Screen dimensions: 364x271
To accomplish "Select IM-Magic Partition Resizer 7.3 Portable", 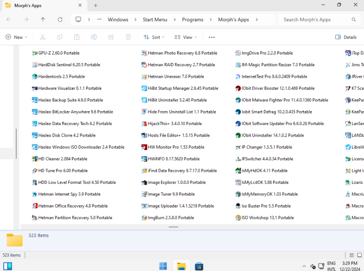I will [275, 65].
